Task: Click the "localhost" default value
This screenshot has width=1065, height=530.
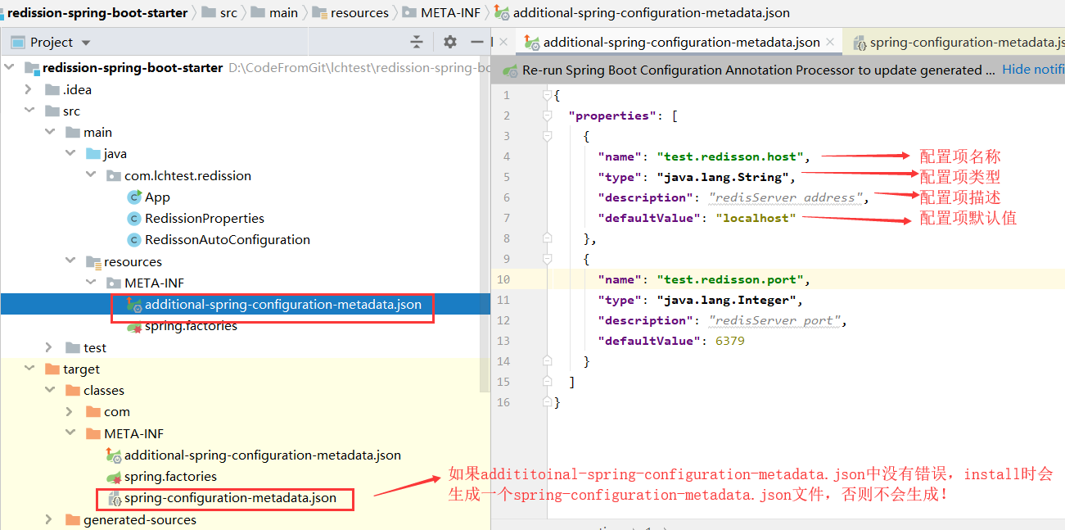Action: 755,218
